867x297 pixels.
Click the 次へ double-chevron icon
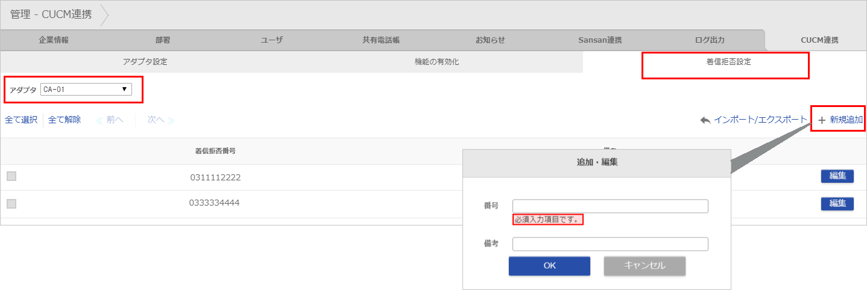click(x=171, y=120)
